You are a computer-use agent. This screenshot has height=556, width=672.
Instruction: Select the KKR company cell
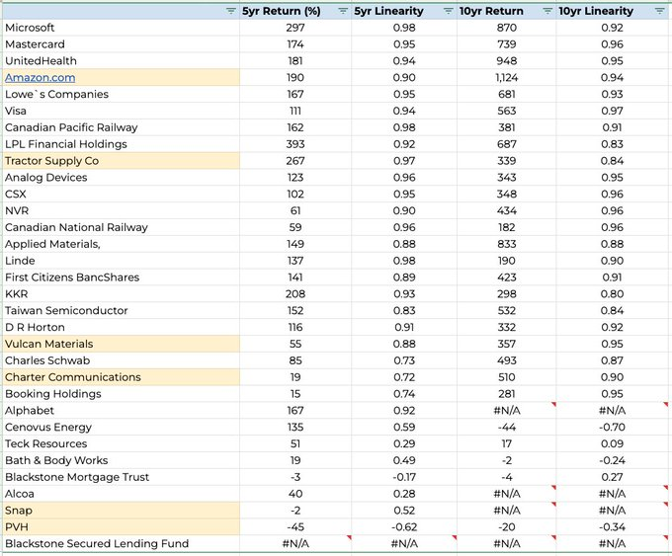pyautogui.click(x=121, y=294)
